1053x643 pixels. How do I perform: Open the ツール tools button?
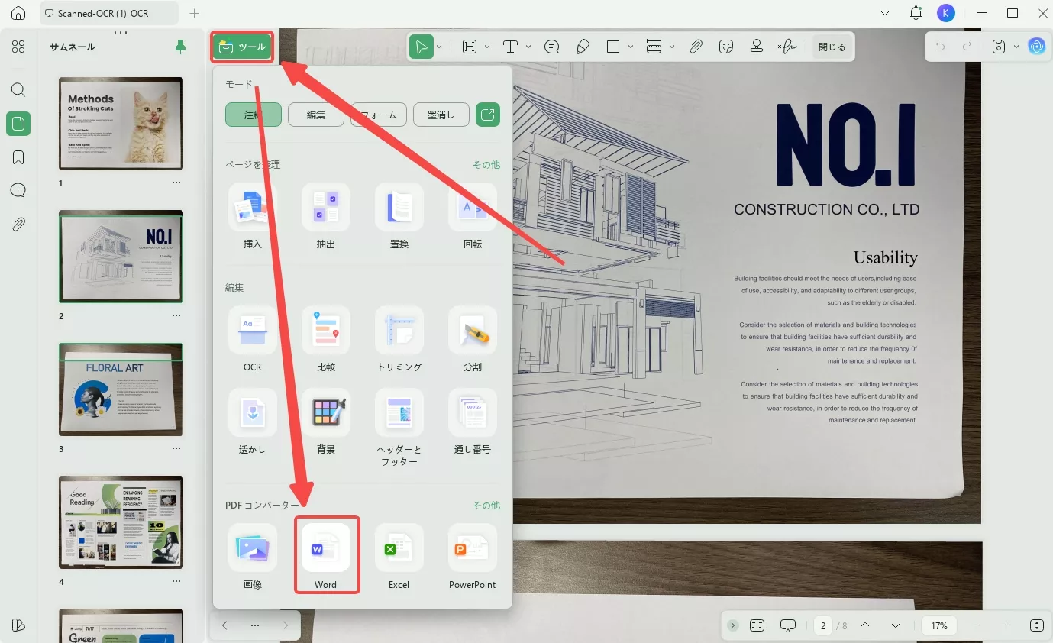click(242, 47)
